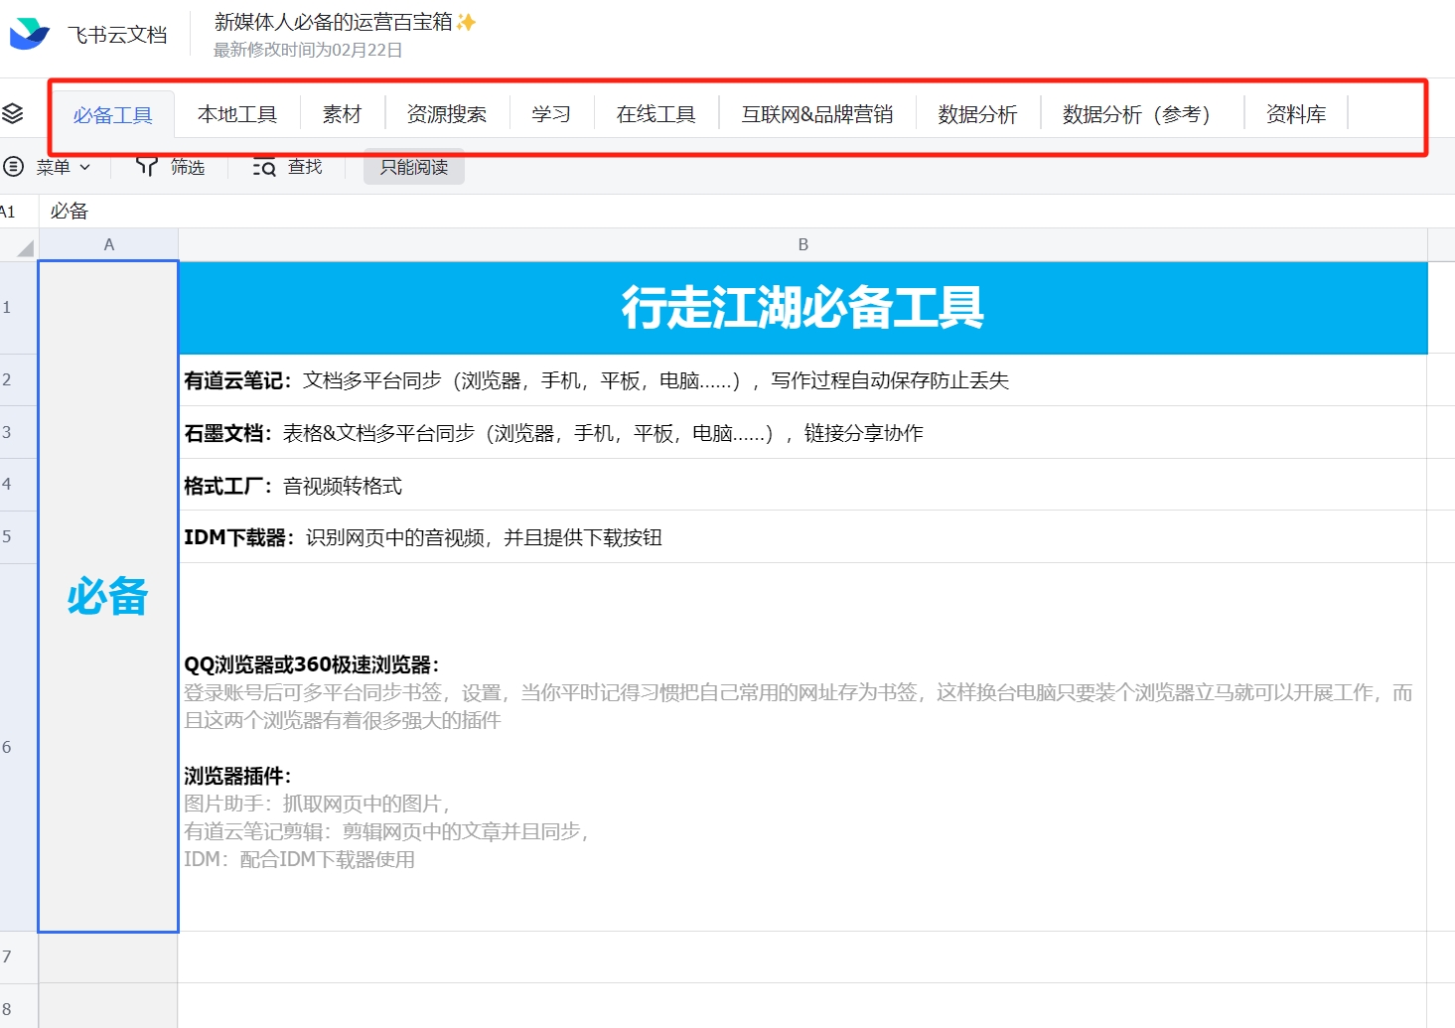Select column B header
Screen dimensions: 1455x1028
point(802,244)
